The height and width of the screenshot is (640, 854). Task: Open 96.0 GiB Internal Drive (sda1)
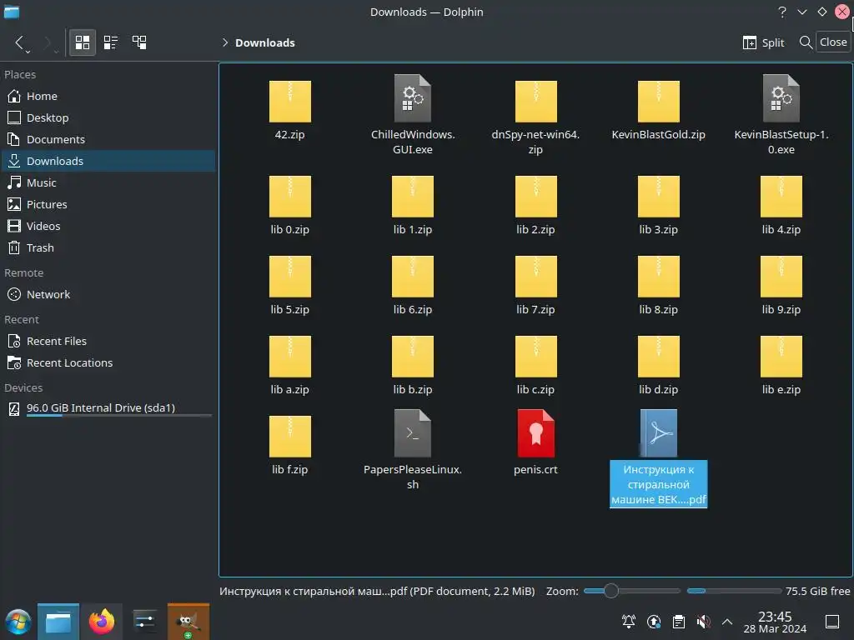click(x=109, y=408)
